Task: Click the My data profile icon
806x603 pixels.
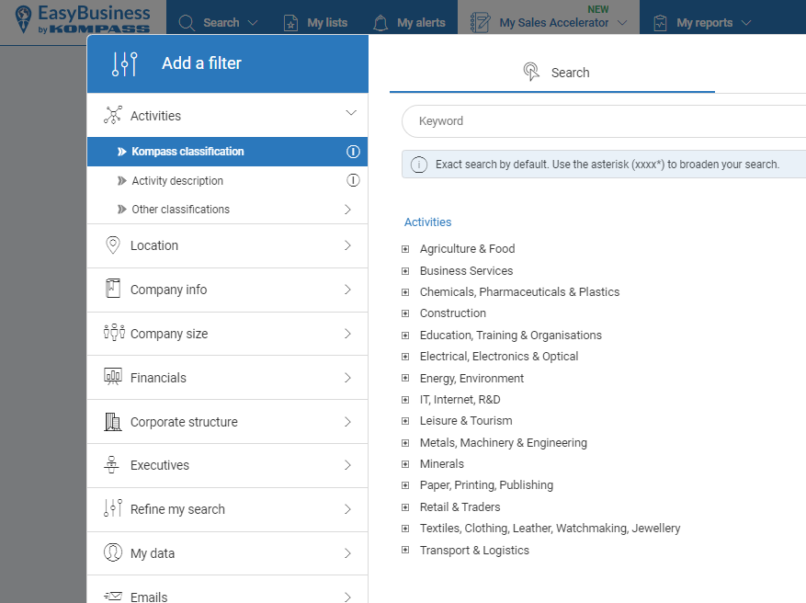Action: 113,552
